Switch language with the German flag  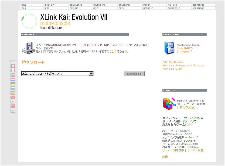[13, 84]
